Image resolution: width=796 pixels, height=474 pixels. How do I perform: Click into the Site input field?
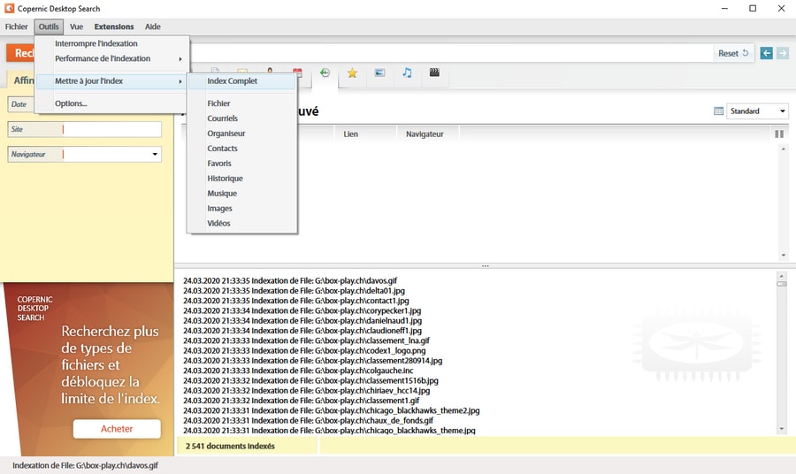tap(111, 129)
